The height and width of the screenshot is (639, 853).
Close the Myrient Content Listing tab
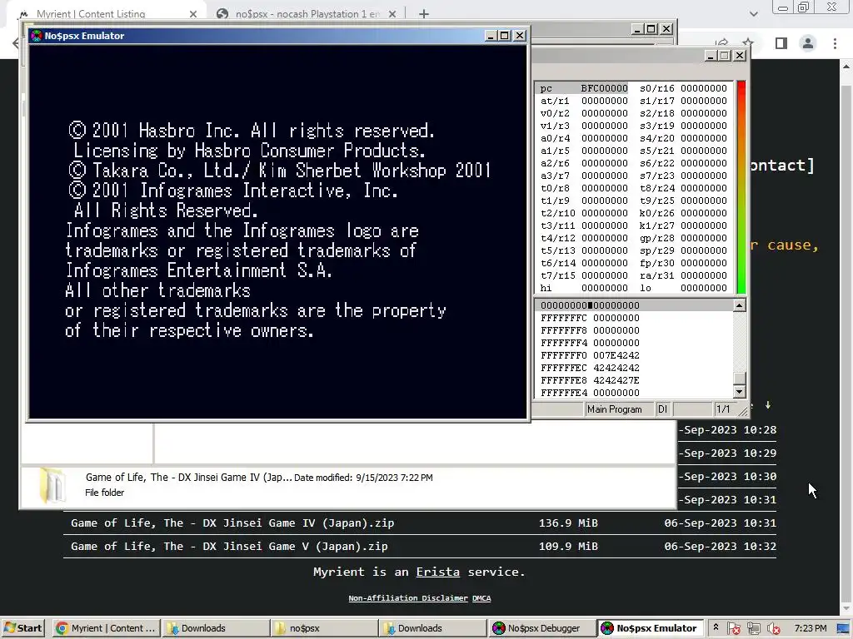(x=193, y=14)
